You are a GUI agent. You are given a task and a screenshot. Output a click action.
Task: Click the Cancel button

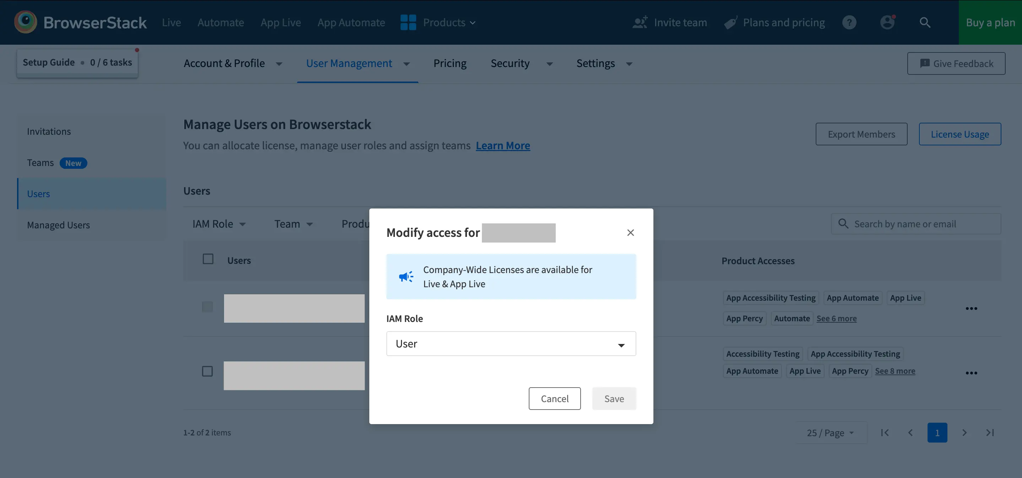click(554, 399)
